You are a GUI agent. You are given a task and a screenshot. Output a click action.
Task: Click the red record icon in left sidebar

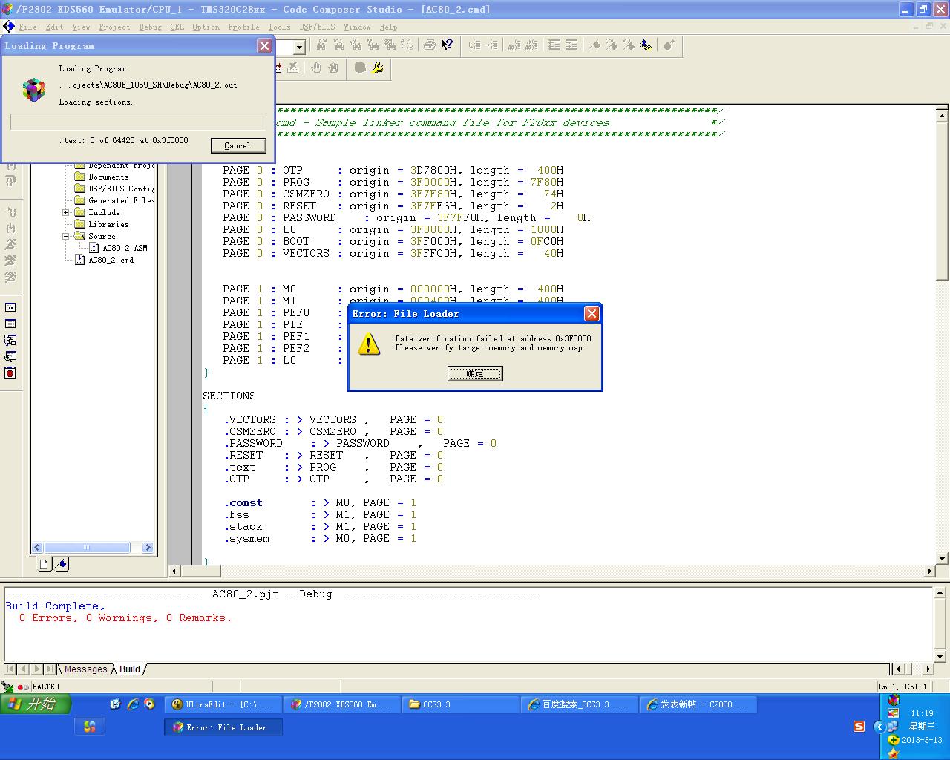(x=10, y=373)
